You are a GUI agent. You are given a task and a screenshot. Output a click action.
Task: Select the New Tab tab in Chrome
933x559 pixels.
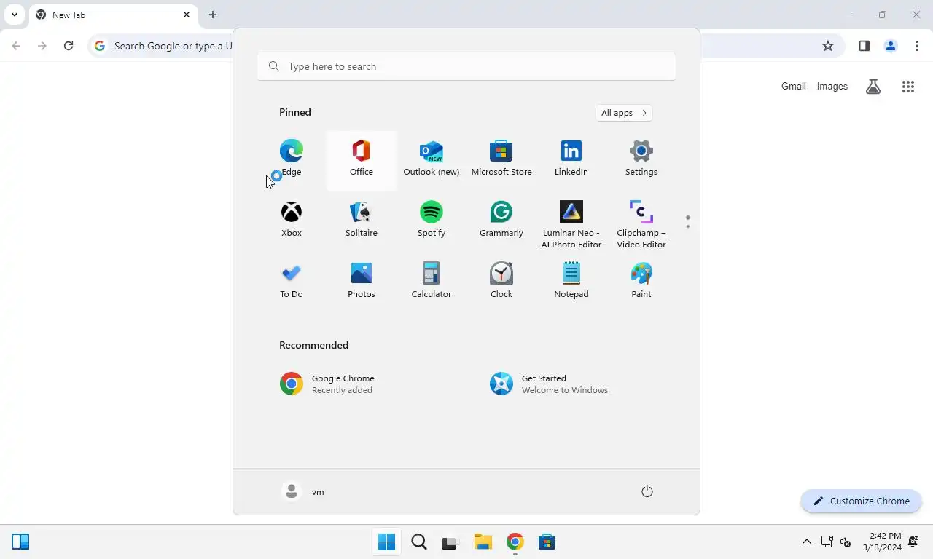point(113,15)
